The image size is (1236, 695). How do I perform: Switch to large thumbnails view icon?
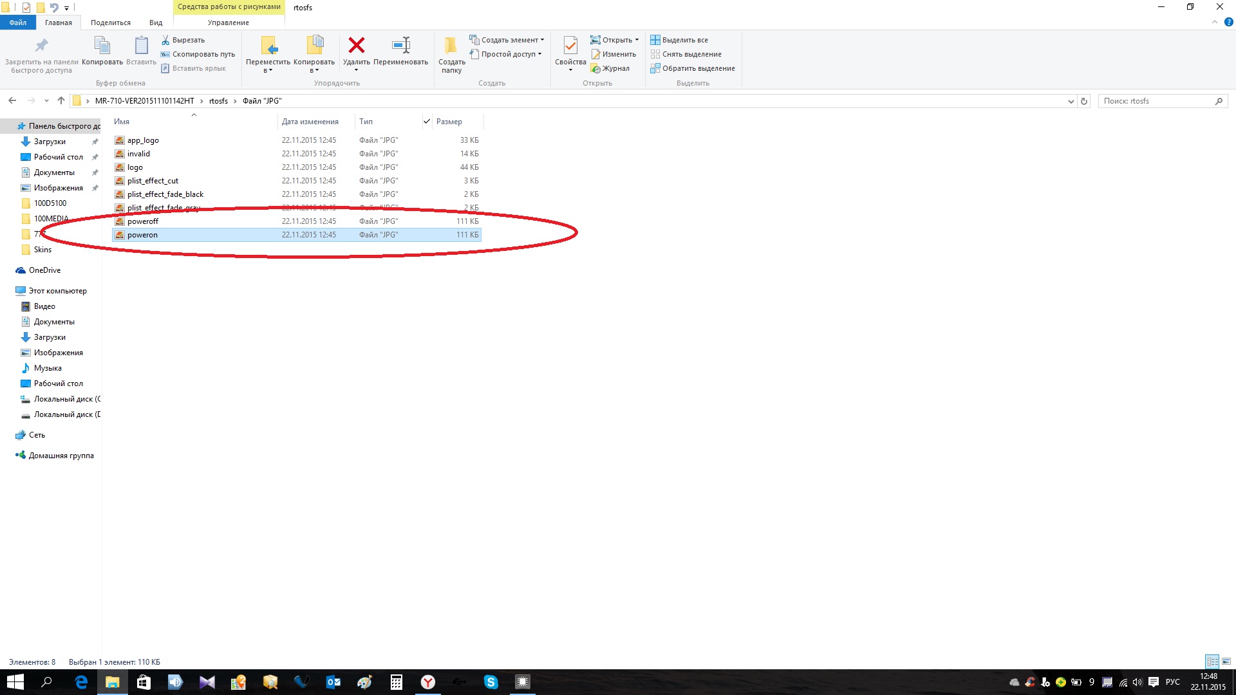(x=1226, y=662)
